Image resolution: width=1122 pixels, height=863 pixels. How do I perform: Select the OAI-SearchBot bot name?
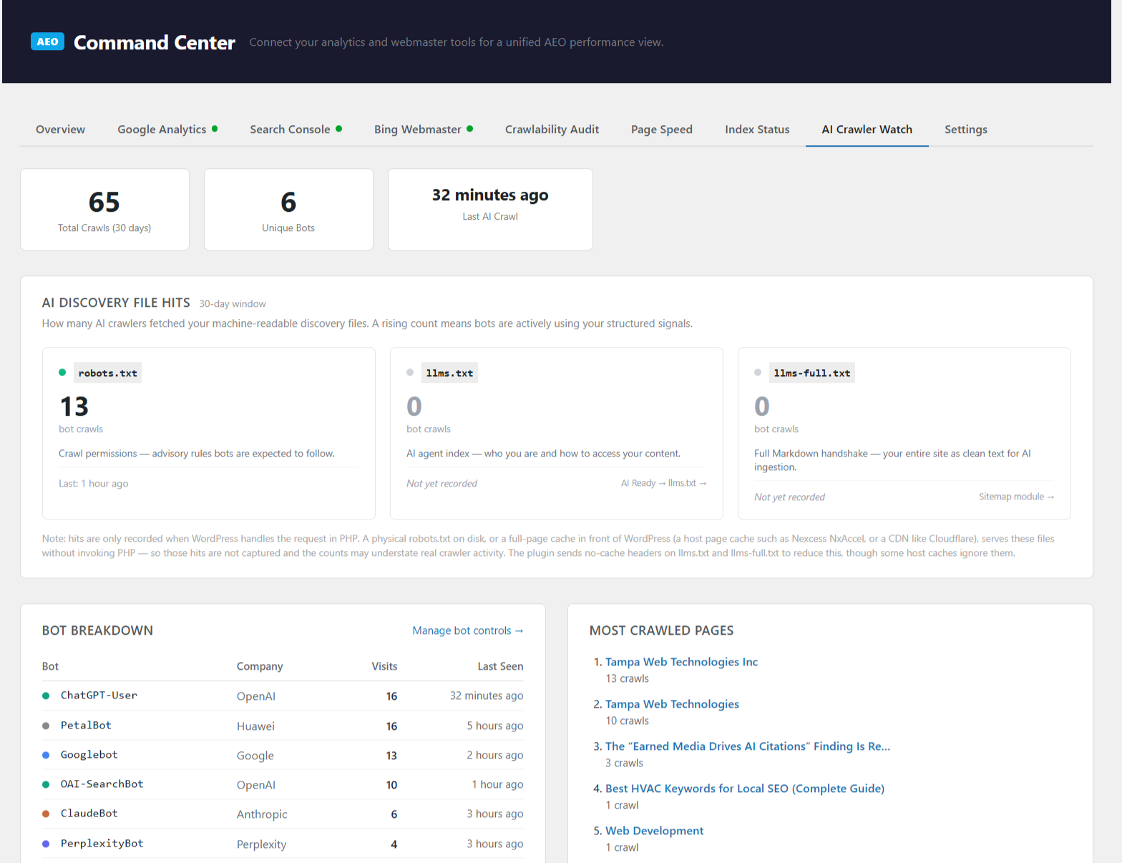coord(102,784)
